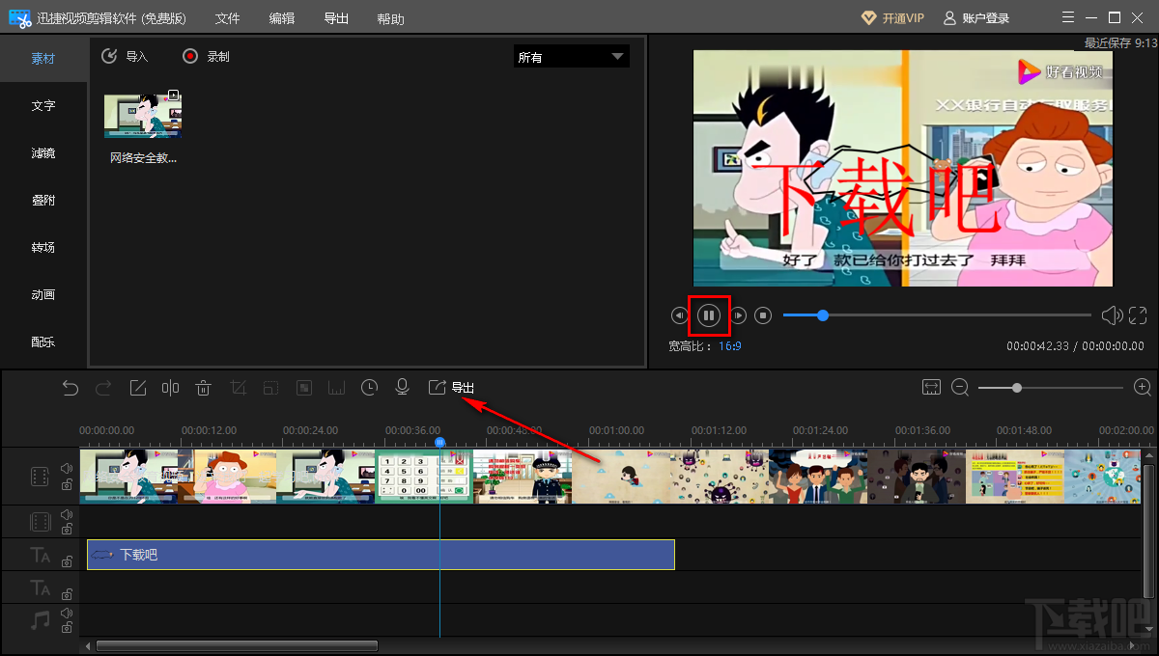
Task: Zoom out the timeline with minus magnifier
Action: click(960, 387)
